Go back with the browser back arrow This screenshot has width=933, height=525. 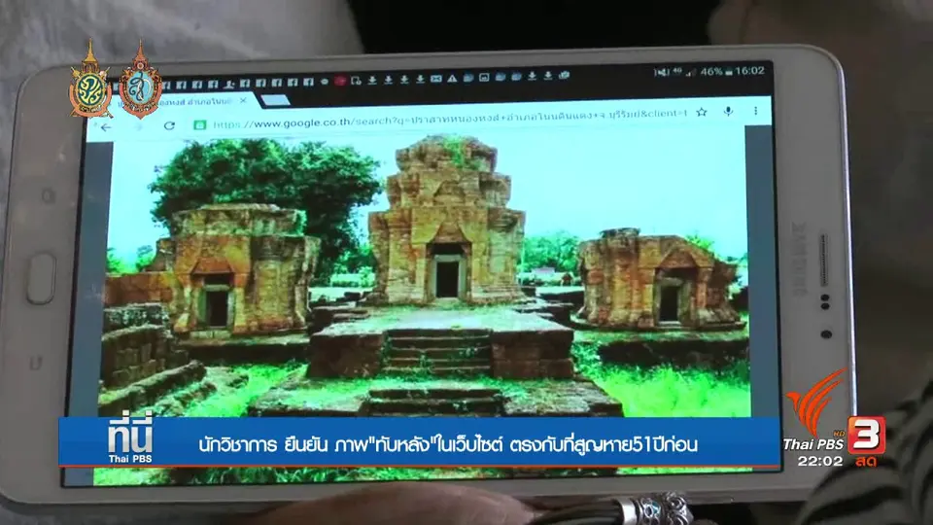[106, 127]
